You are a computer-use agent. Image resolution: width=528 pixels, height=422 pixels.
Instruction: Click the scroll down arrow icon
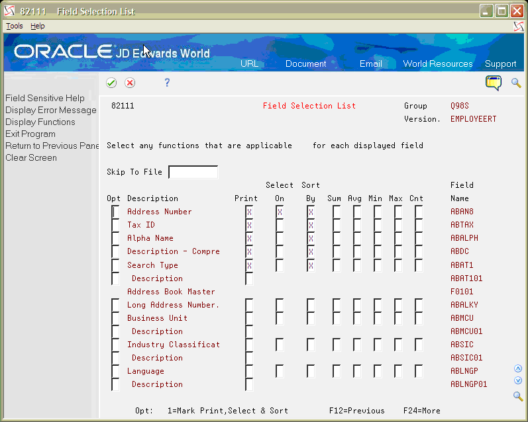[x=518, y=380]
